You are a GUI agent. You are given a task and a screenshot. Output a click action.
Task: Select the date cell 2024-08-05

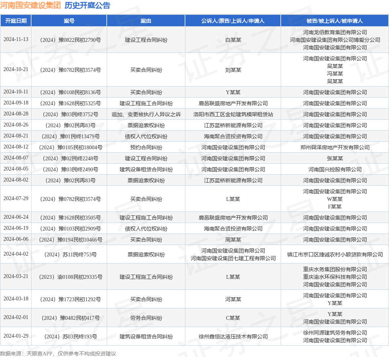click(16, 169)
